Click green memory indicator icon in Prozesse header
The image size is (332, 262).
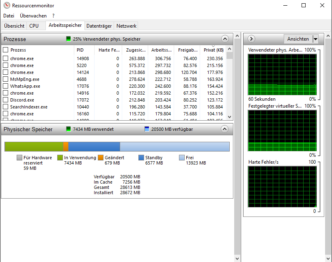tap(69, 39)
